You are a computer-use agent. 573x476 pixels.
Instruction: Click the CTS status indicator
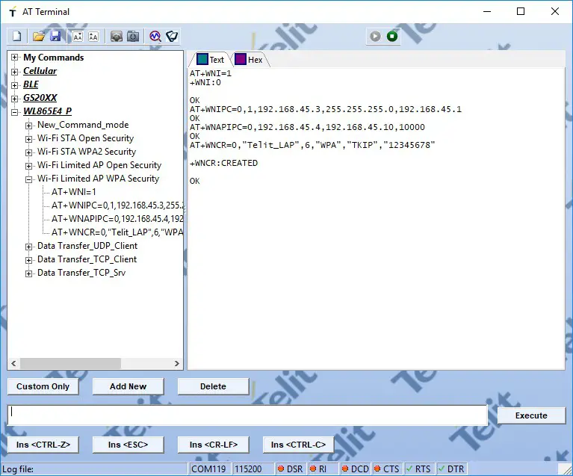[387, 469]
